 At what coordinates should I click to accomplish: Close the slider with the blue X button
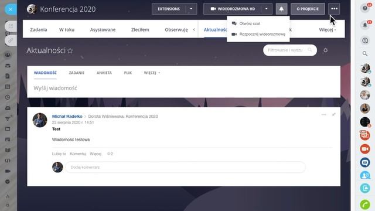pos(11,9)
